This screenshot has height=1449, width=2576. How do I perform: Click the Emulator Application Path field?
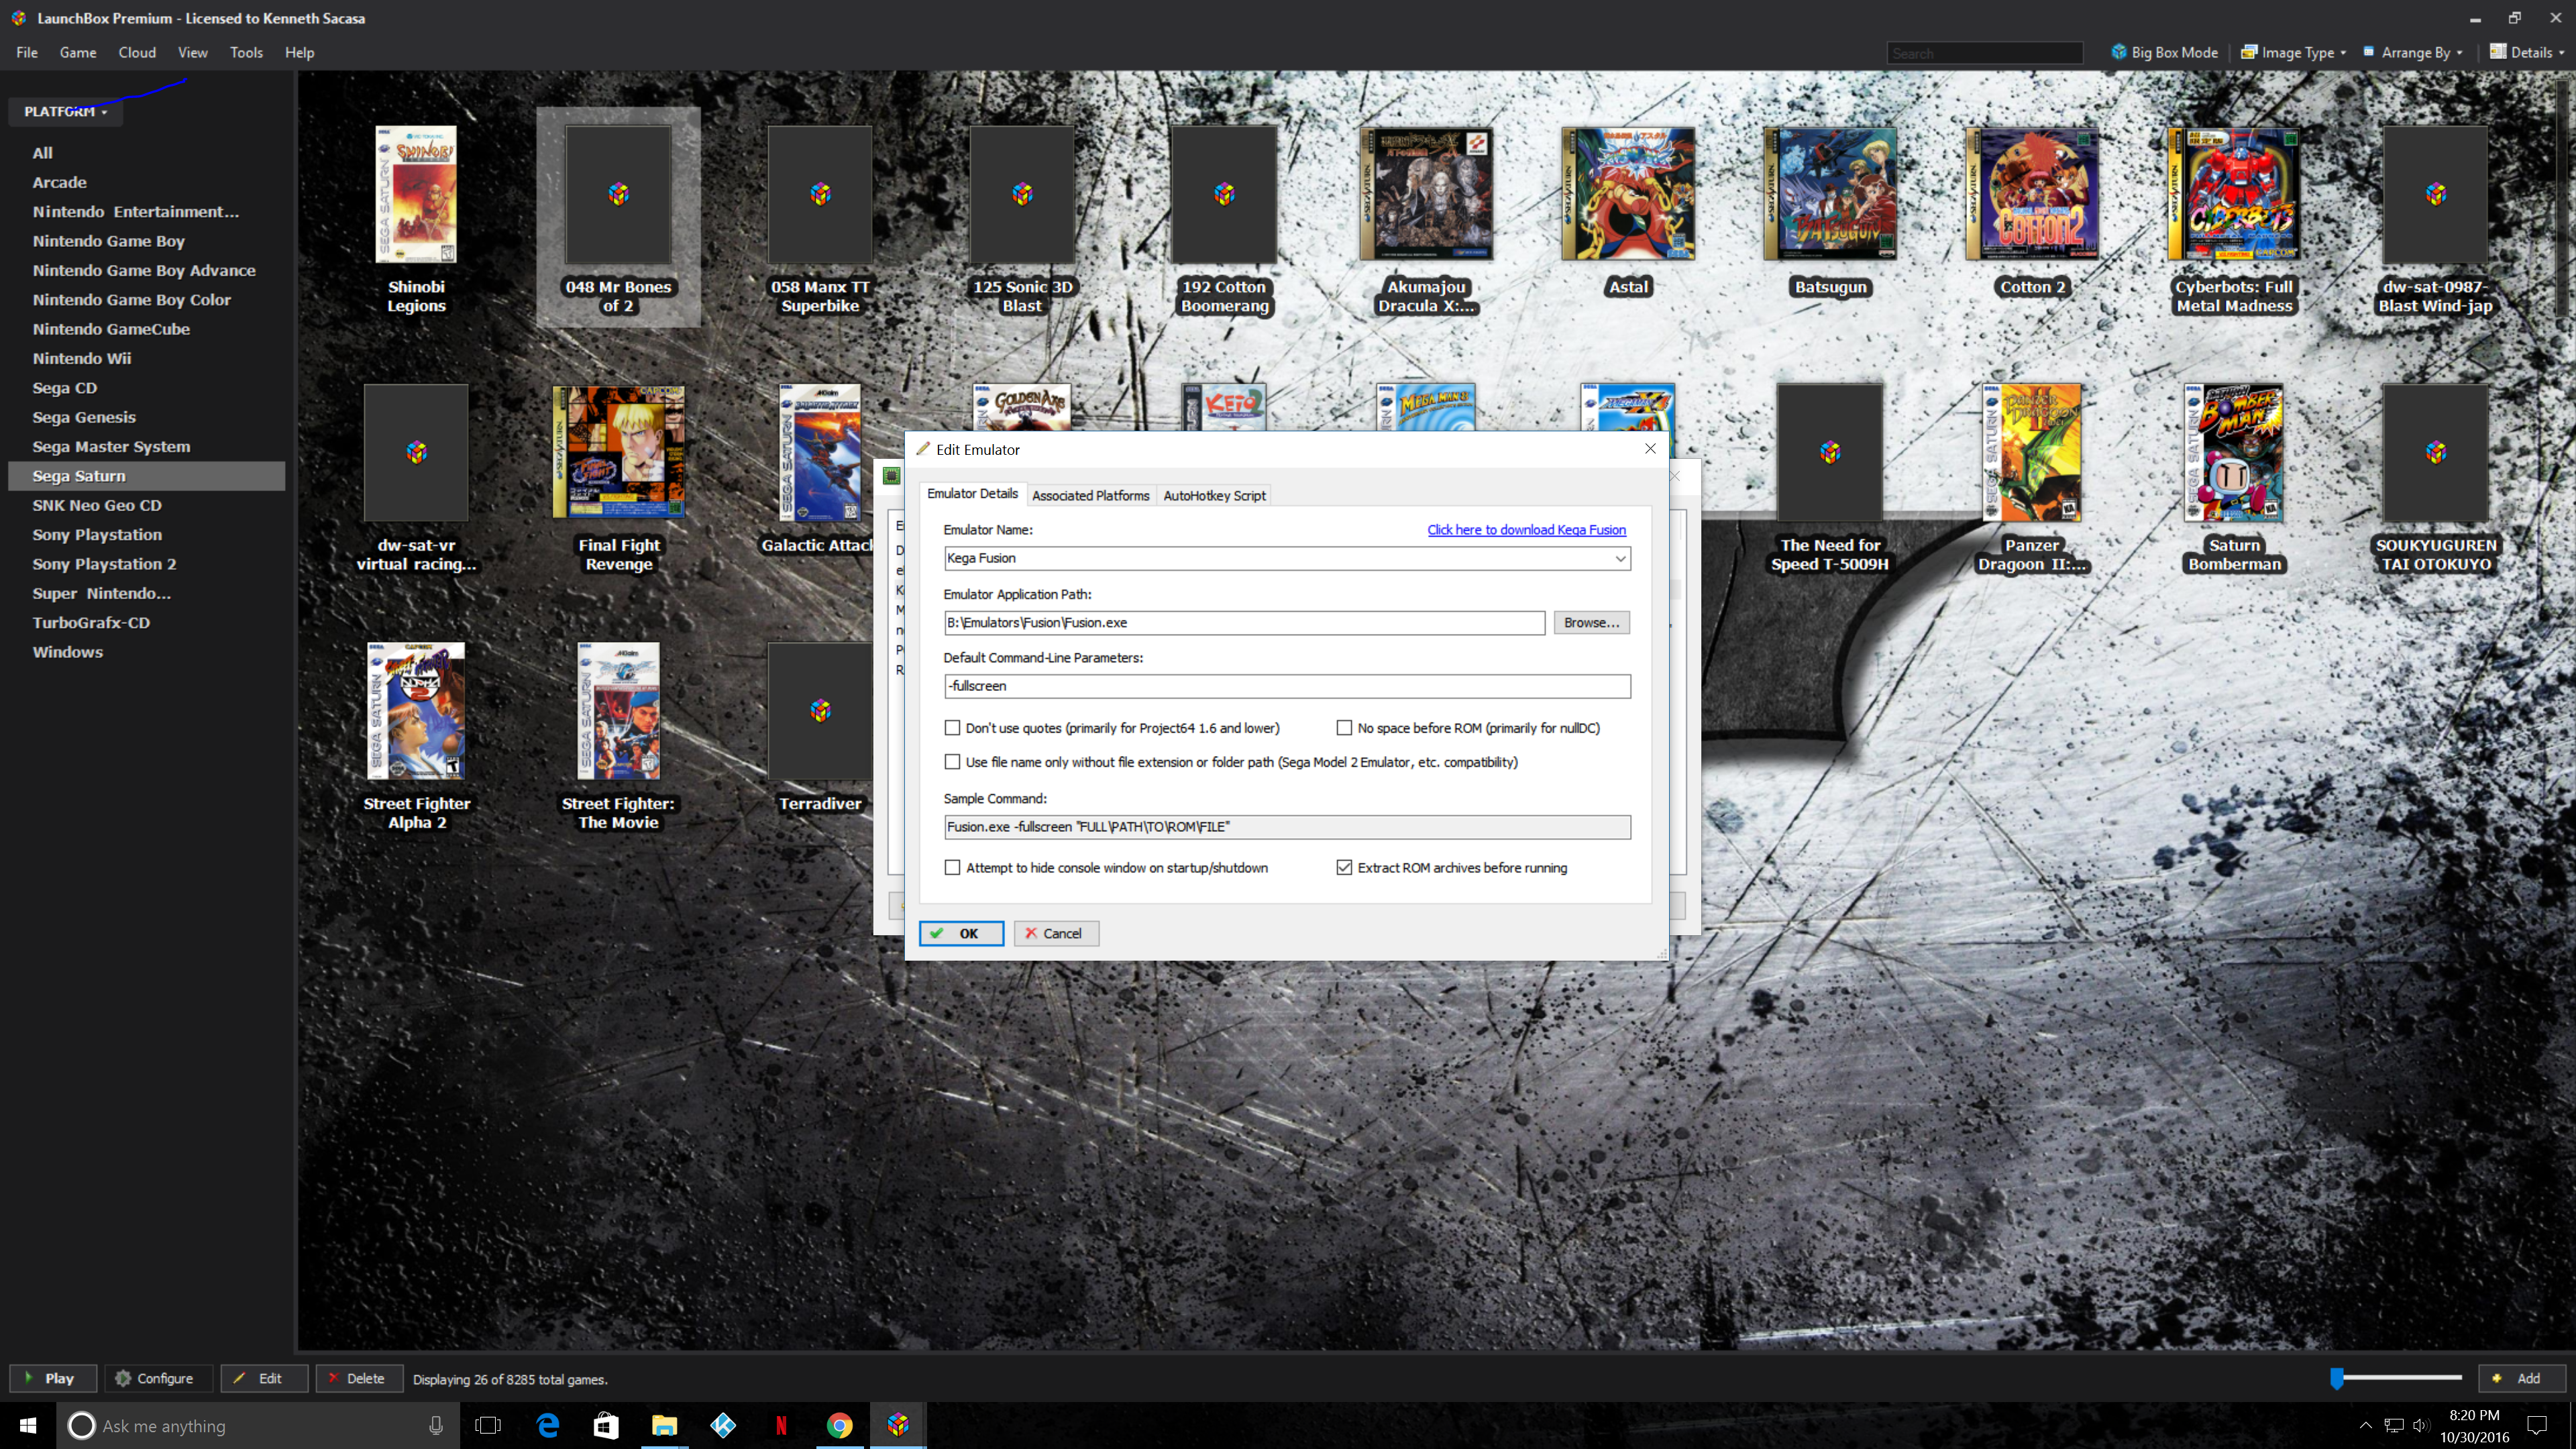point(1244,622)
